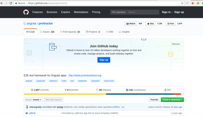The image size is (203, 117).
Task: Select the test topic tag
Action: click(72, 81)
